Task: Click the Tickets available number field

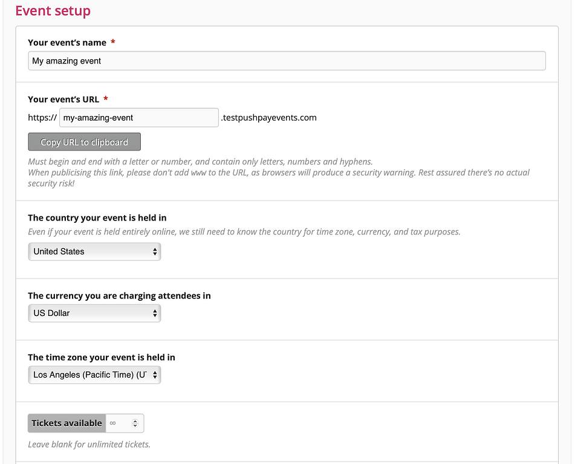Action: 118,424
